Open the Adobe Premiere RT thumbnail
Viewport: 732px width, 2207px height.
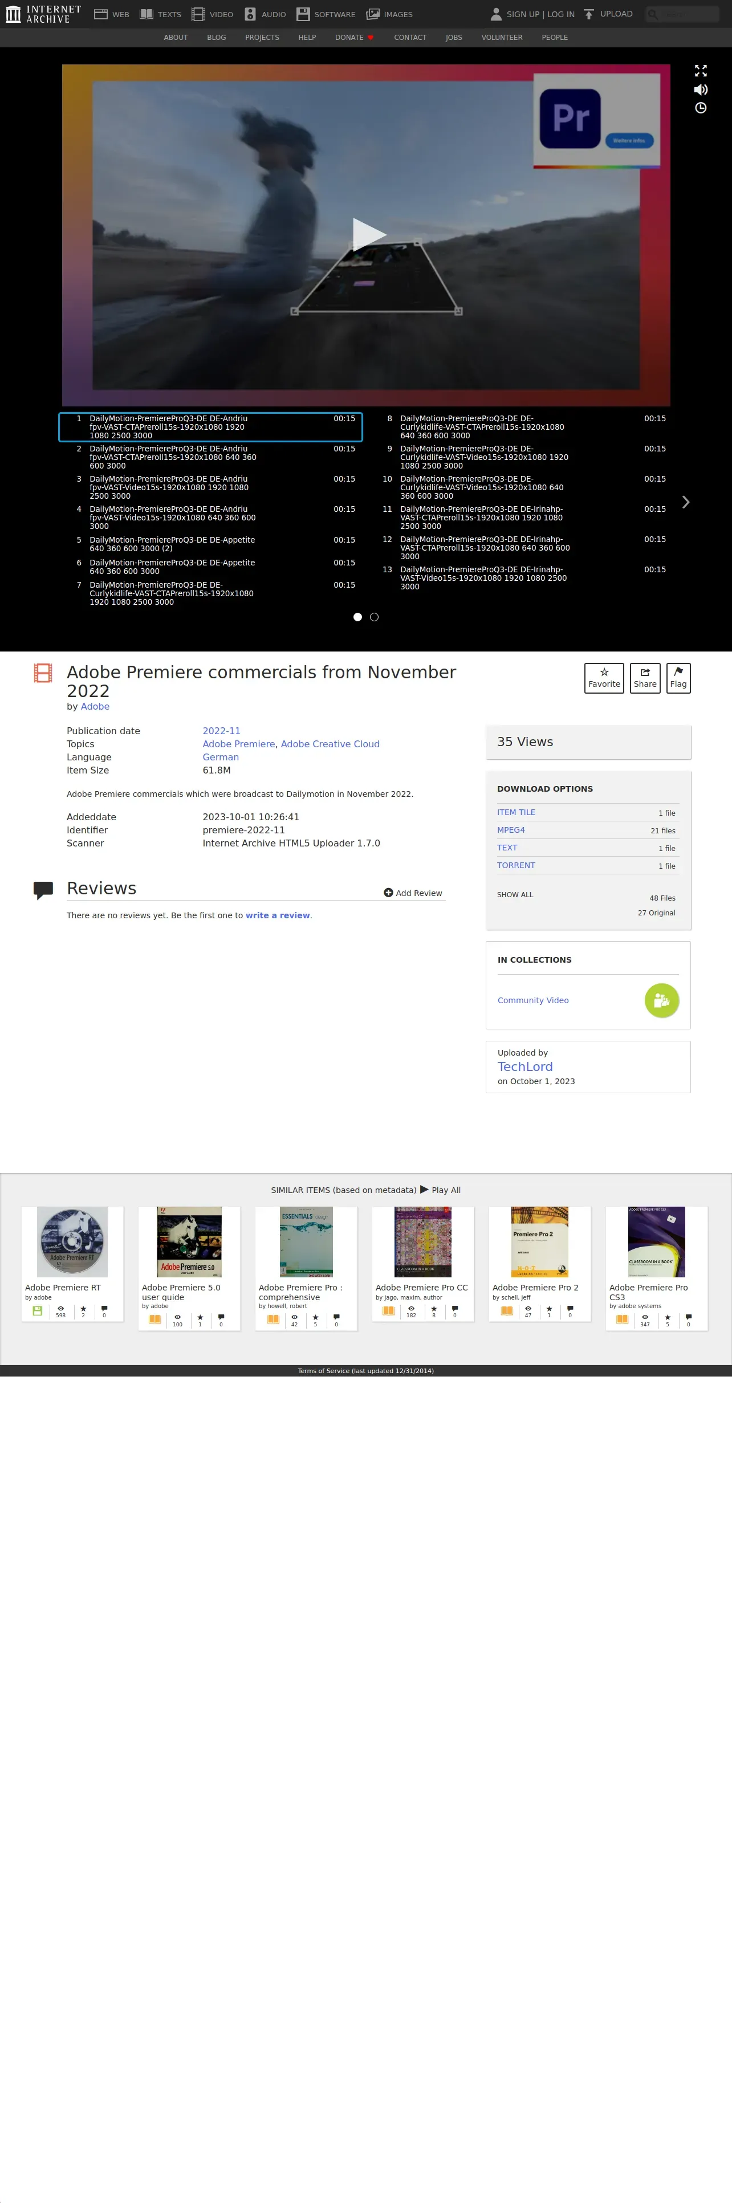(73, 1243)
